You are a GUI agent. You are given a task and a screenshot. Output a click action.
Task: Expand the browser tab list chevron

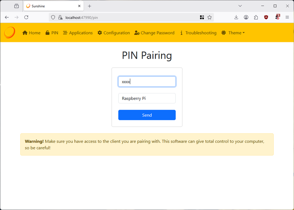coord(240,6)
